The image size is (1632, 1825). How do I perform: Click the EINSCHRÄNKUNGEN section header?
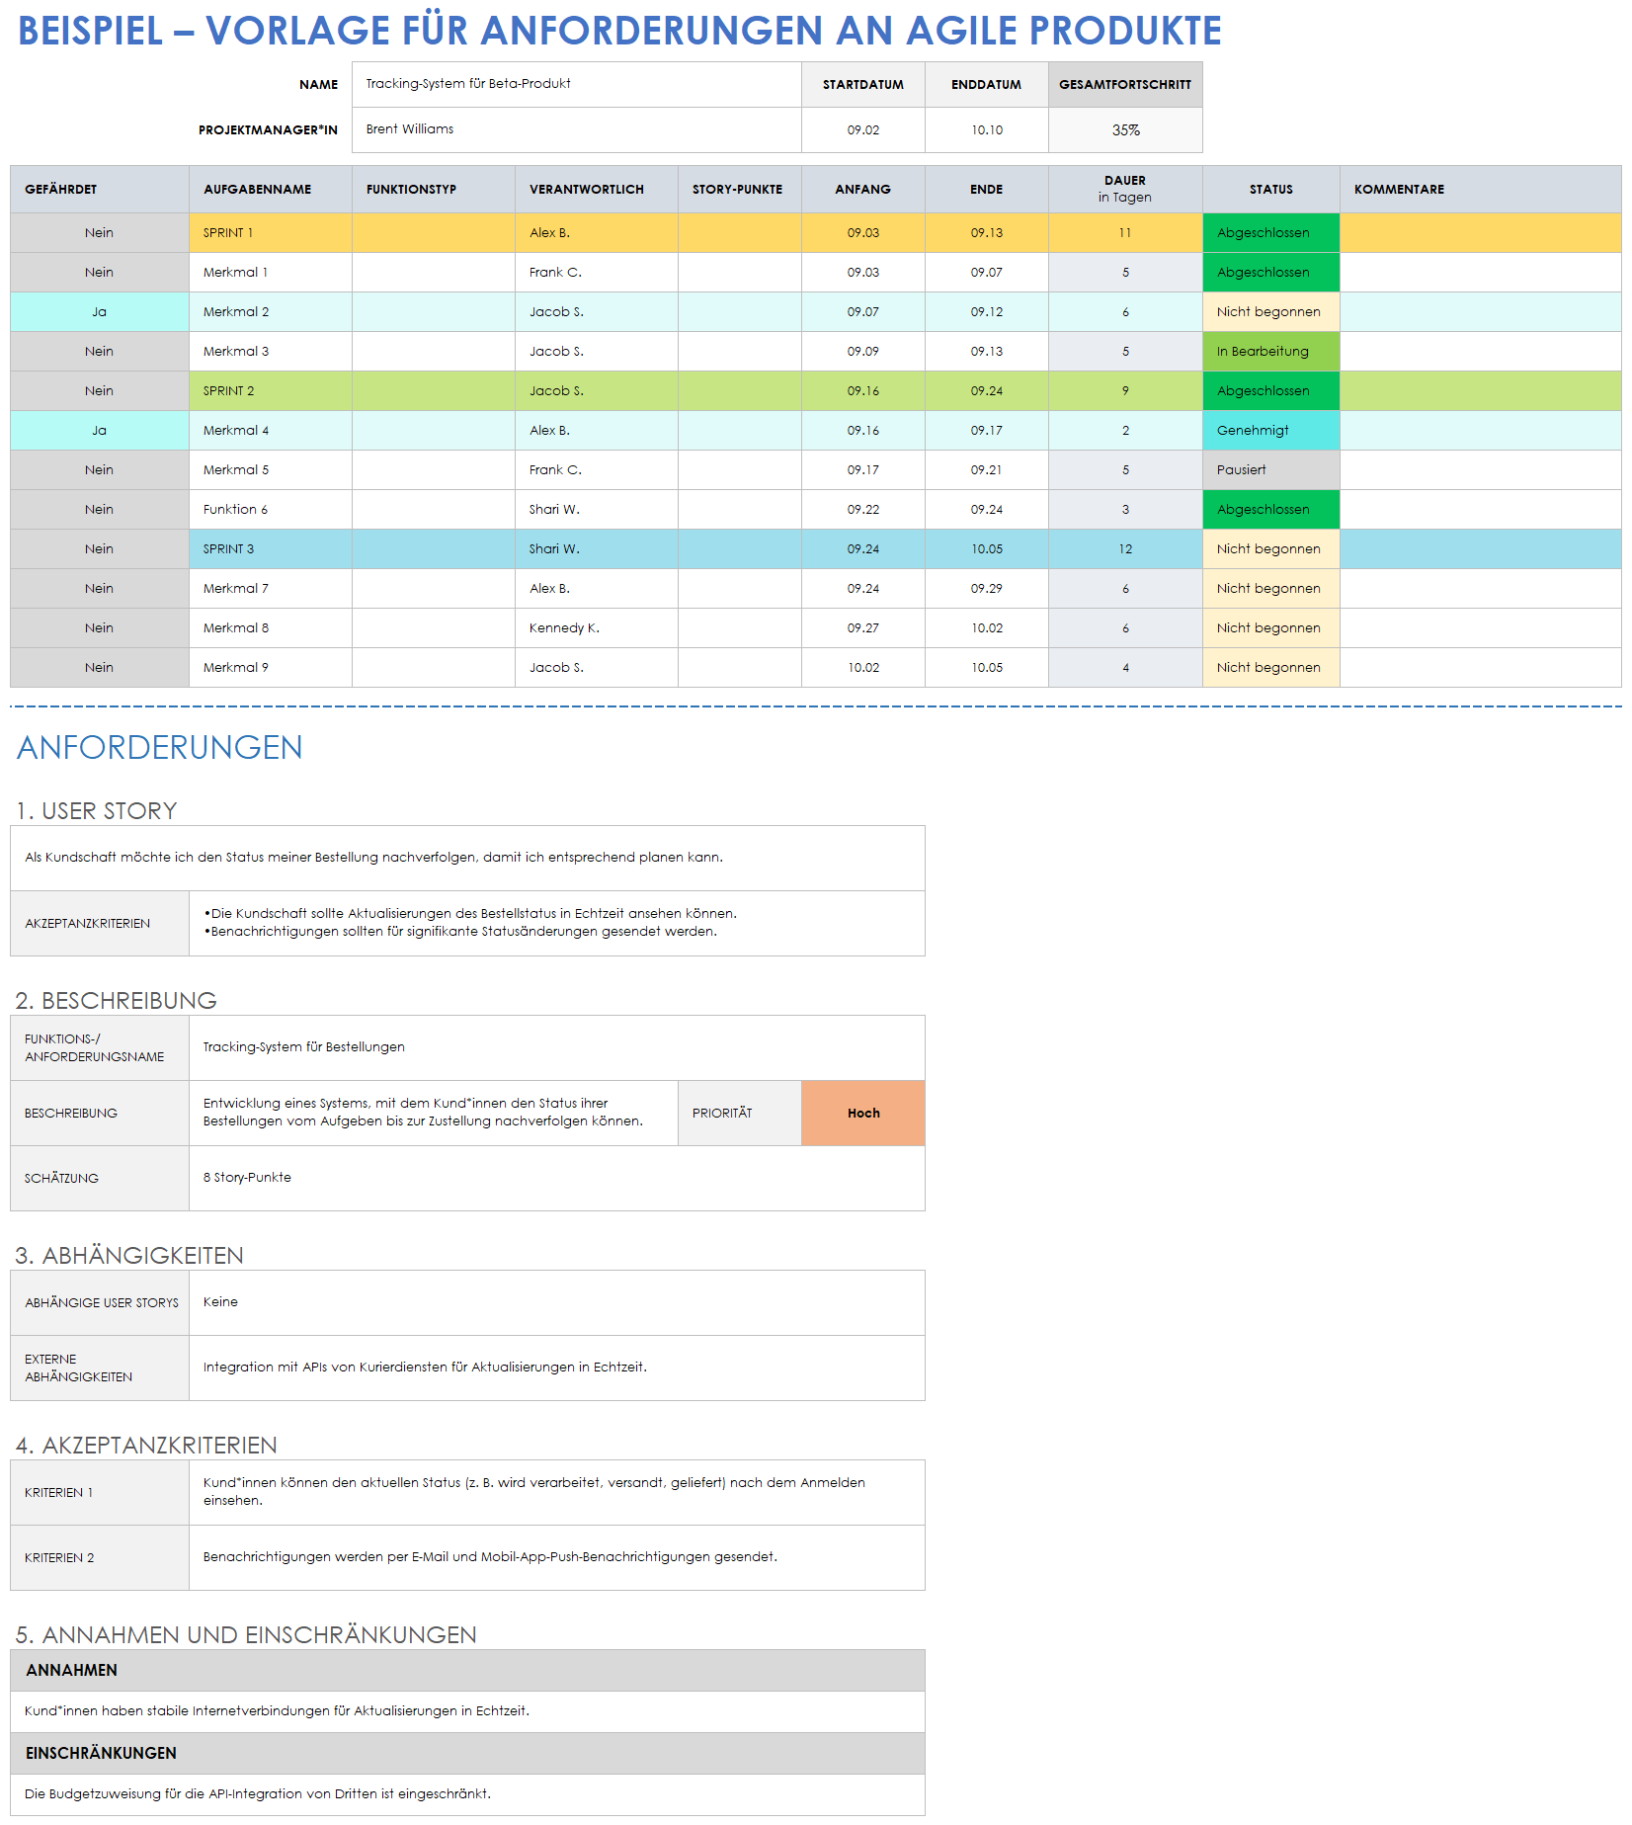pos(467,1753)
